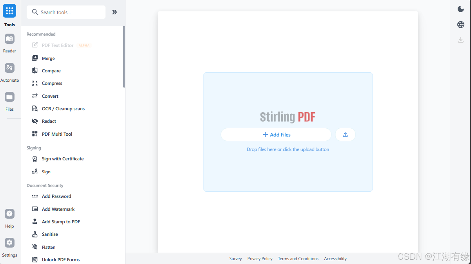This screenshot has width=471, height=264.
Task: Click the Signing section heading
Action: [x=34, y=148]
